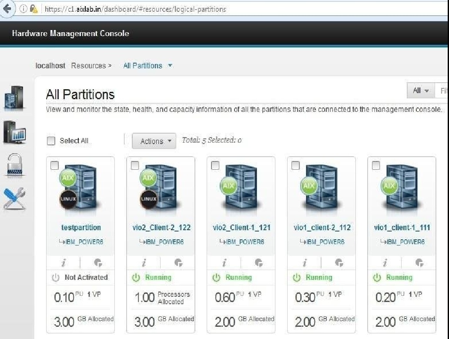This screenshot has height=339, width=449.
Task: Click the All Partitions page heading
Action: [80, 94]
